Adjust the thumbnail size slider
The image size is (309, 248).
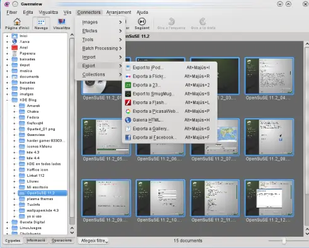(284, 241)
